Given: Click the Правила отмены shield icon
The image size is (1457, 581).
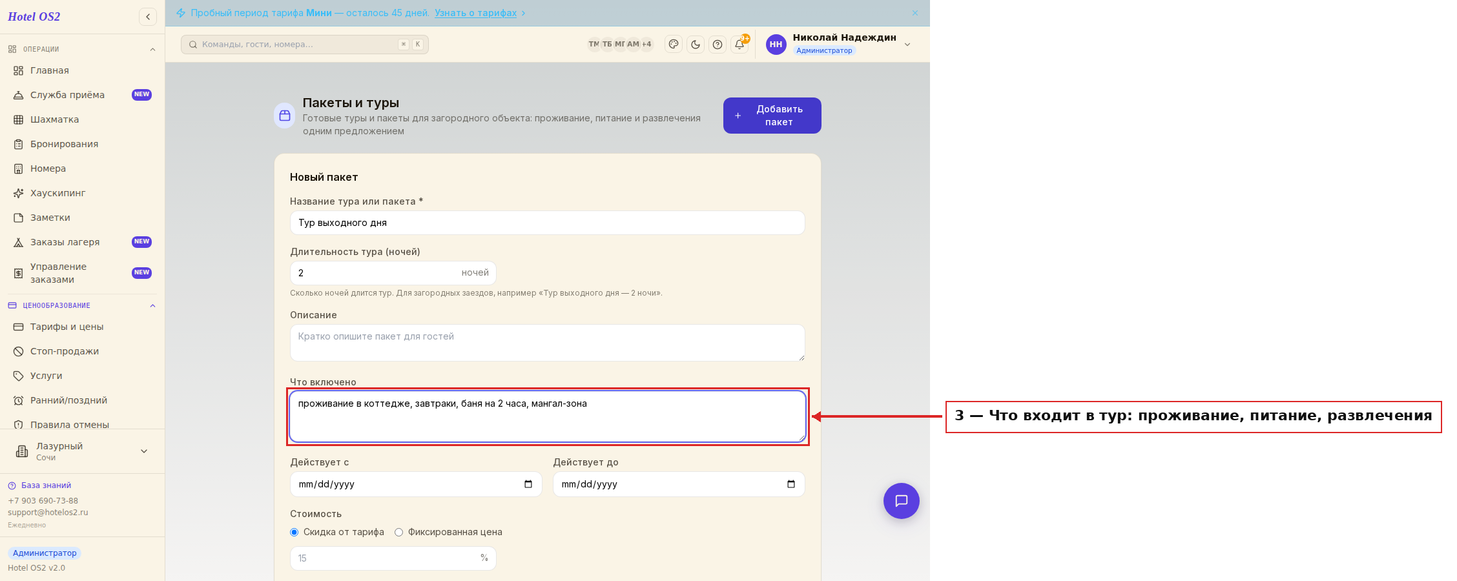Looking at the screenshot, I should tap(19, 424).
